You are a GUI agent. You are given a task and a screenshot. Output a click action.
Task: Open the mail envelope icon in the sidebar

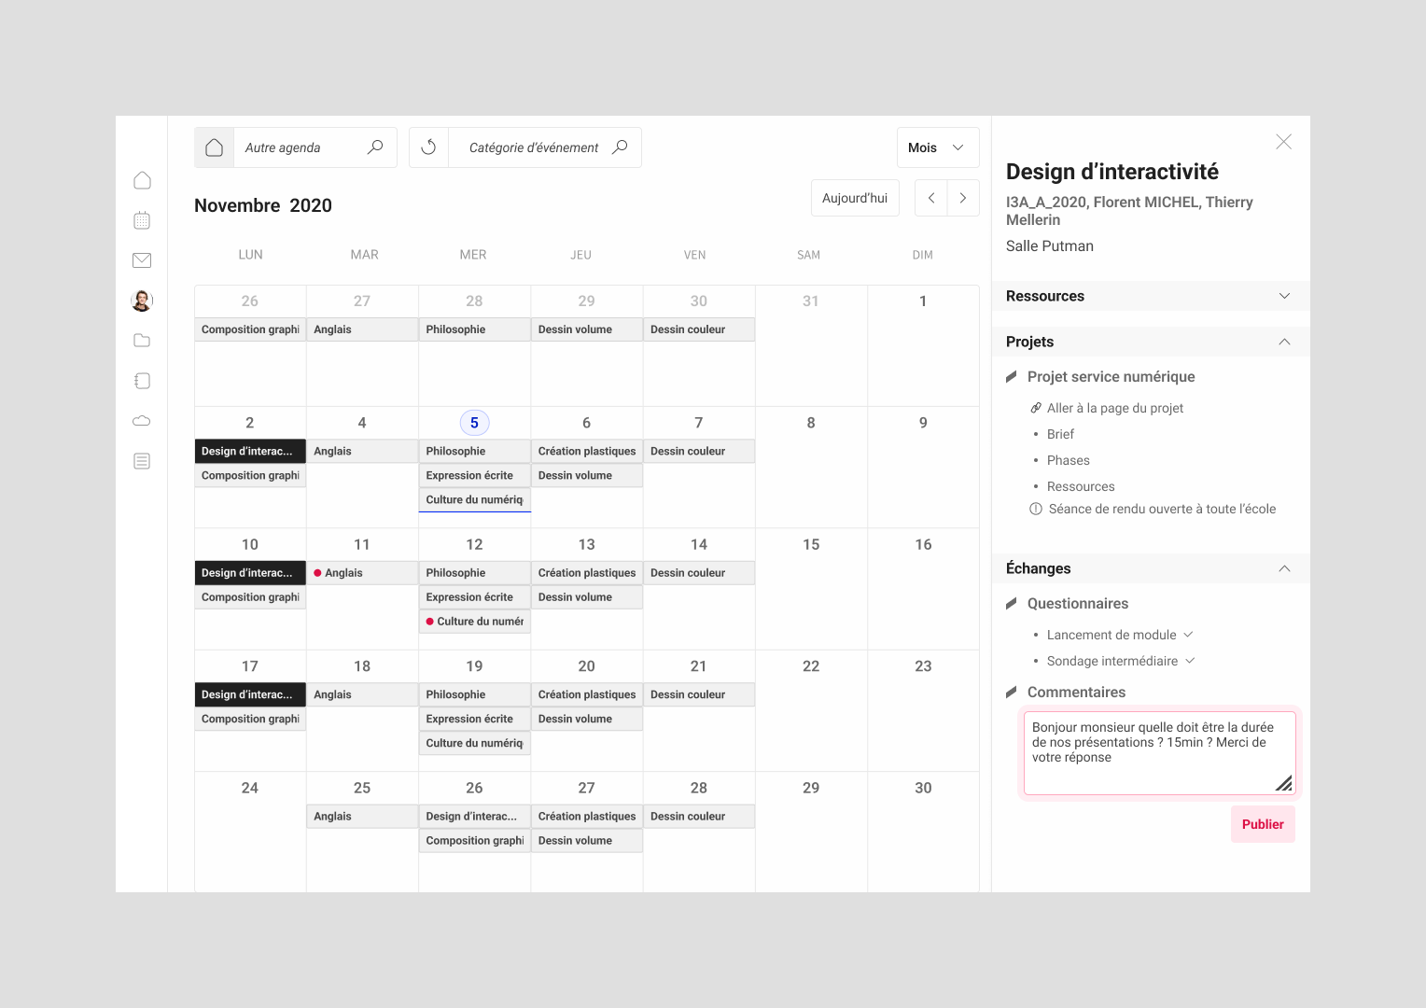click(142, 260)
